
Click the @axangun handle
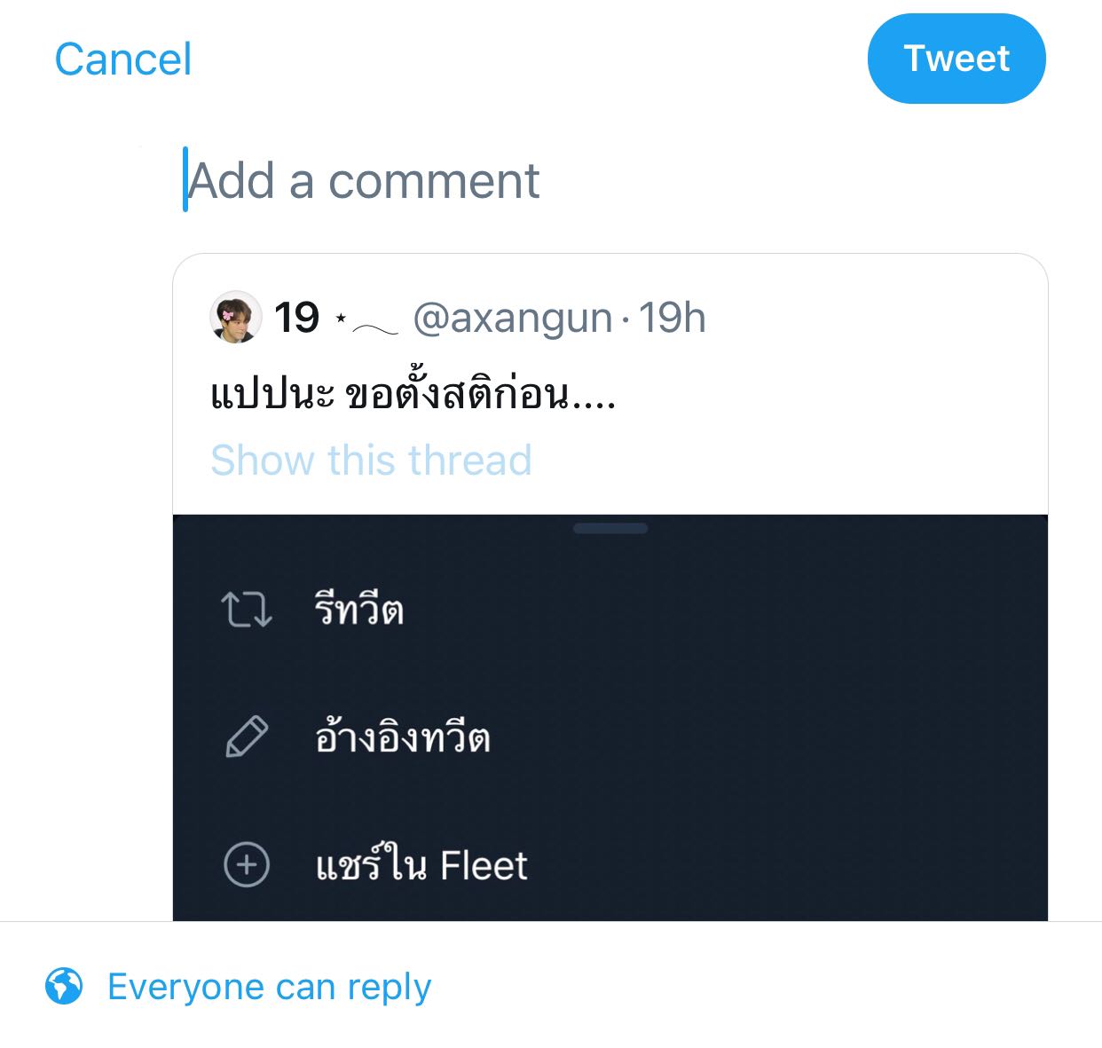(513, 318)
